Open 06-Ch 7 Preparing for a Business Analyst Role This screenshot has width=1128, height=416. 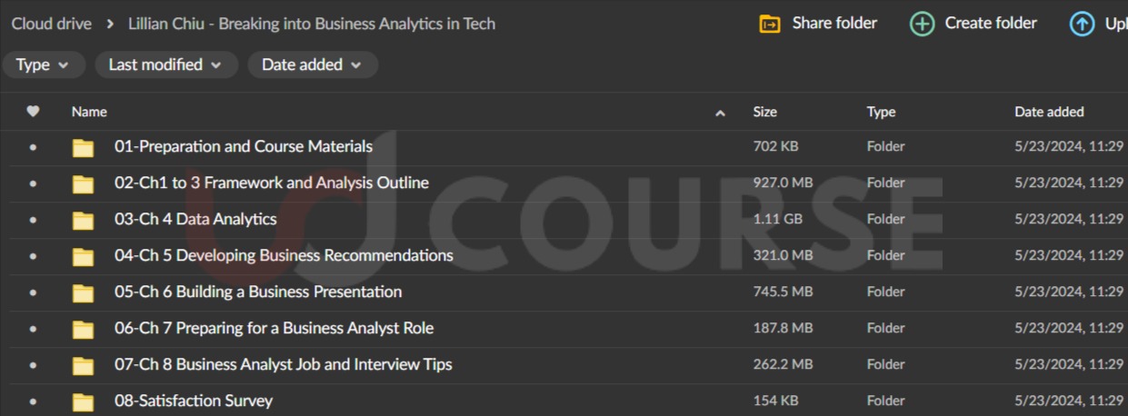(274, 328)
